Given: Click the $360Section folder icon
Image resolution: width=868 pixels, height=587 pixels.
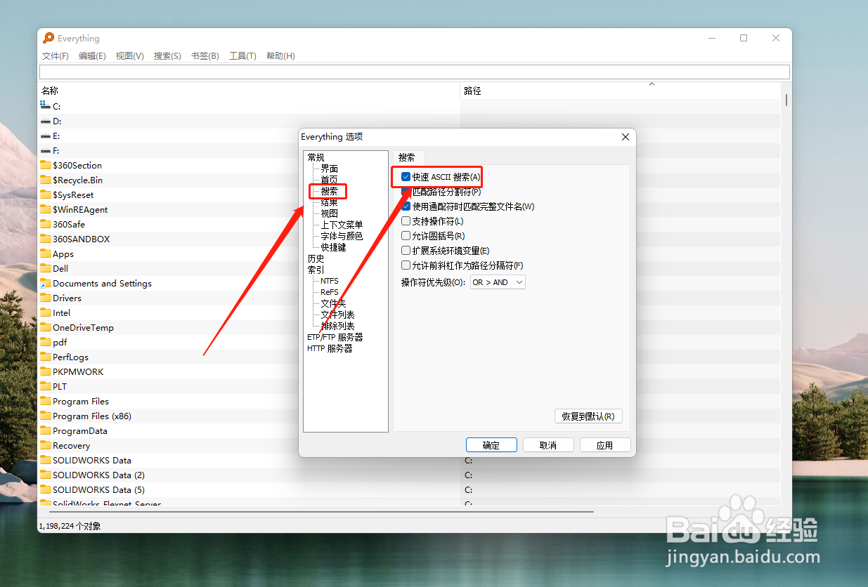Looking at the screenshot, I should click(x=46, y=165).
